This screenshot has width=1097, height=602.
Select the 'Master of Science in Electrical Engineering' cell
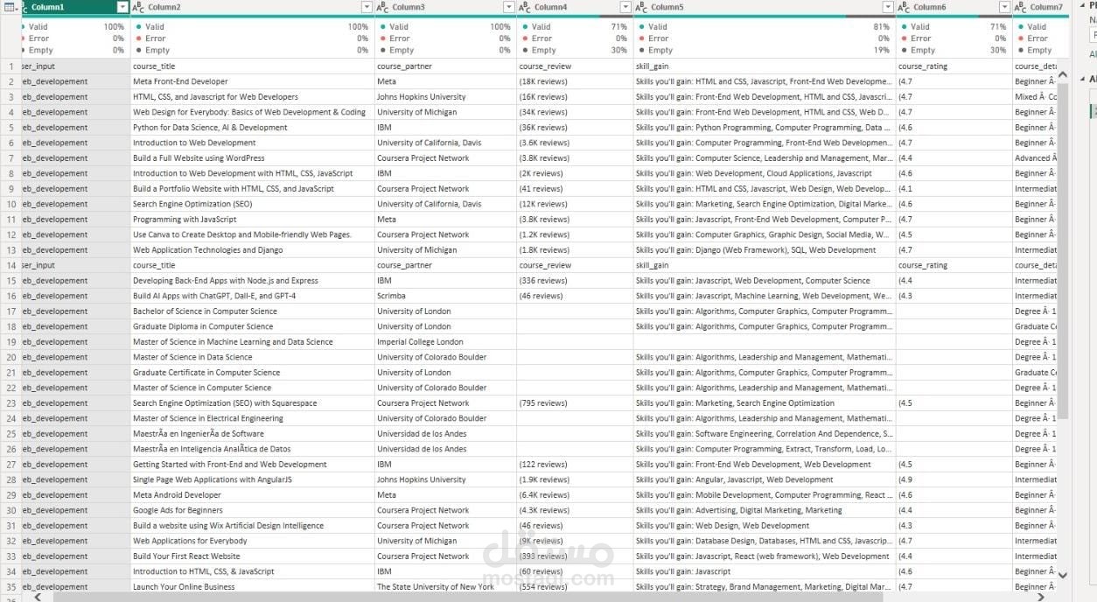pyautogui.click(x=253, y=418)
